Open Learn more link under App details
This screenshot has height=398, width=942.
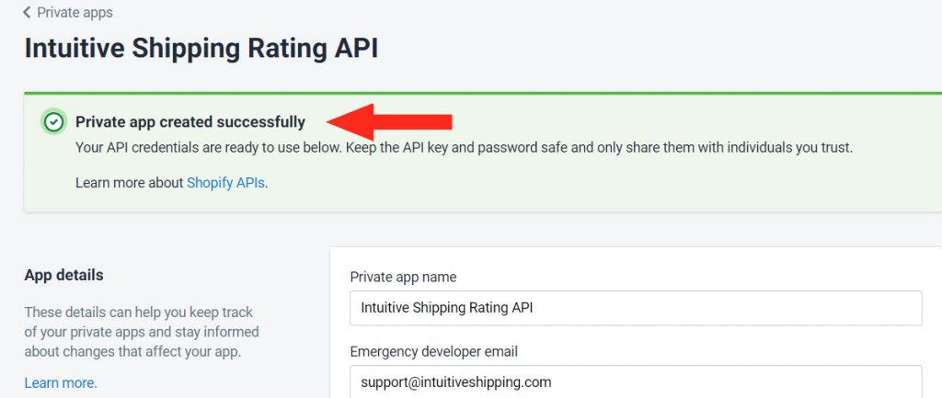(x=60, y=382)
